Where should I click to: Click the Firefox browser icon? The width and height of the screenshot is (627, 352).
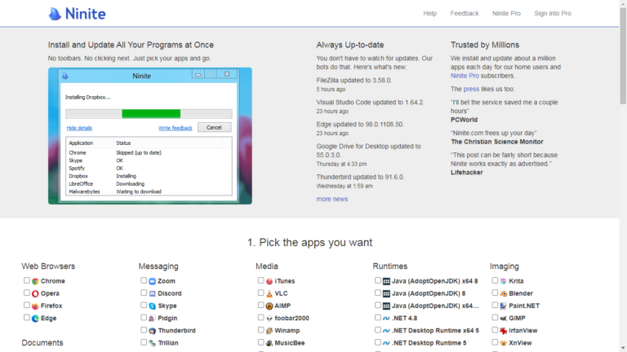35,306
